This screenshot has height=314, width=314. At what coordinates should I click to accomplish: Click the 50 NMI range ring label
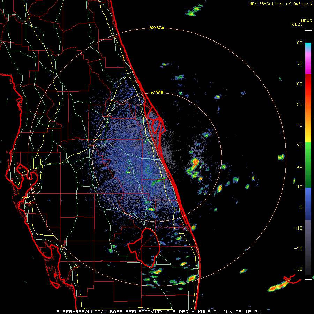[x=157, y=92]
